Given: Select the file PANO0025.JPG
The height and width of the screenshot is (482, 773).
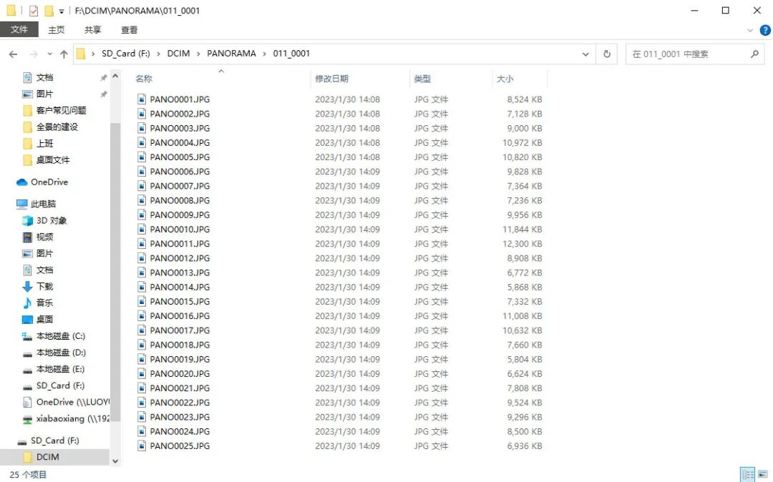Looking at the screenshot, I should pyautogui.click(x=180, y=446).
